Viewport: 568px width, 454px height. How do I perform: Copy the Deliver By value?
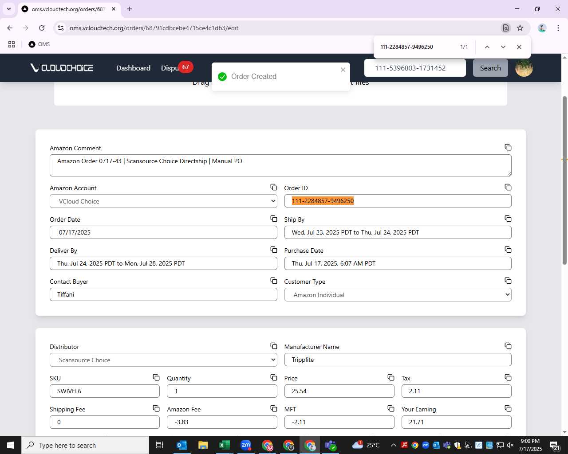point(274,250)
